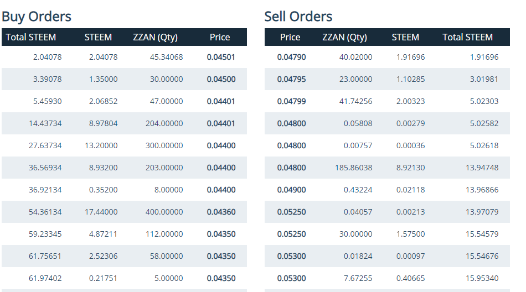The height and width of the screenshot is (292, 526).
Task: Click ZZAN (Qty) header in Buy Orders
Action: coord(156,37)
